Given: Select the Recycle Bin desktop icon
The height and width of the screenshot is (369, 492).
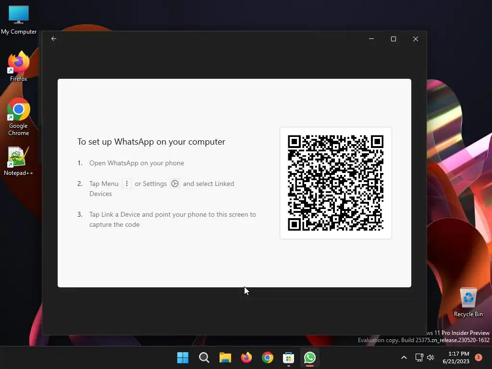Looking at the screenshot, I should [468, 302].
